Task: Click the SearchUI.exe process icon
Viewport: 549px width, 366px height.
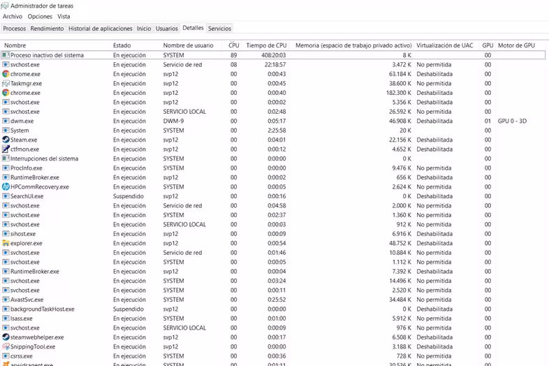Action: point(6,196)
